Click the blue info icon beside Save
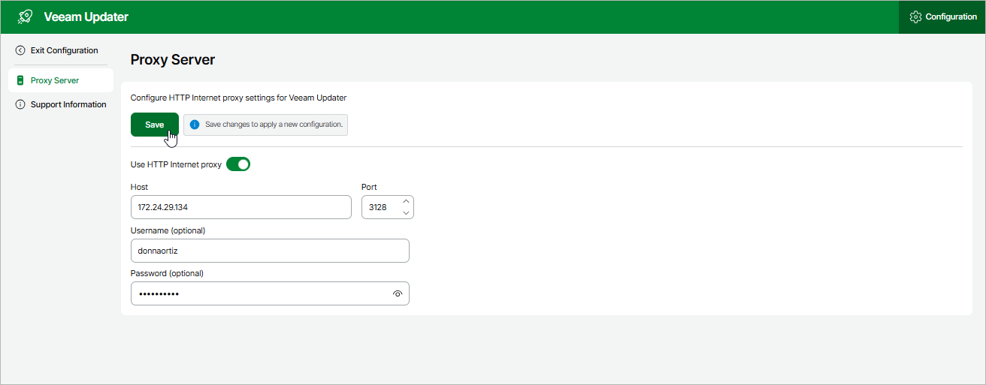Viewport: 986px width, 385px height. click(195, 125)
